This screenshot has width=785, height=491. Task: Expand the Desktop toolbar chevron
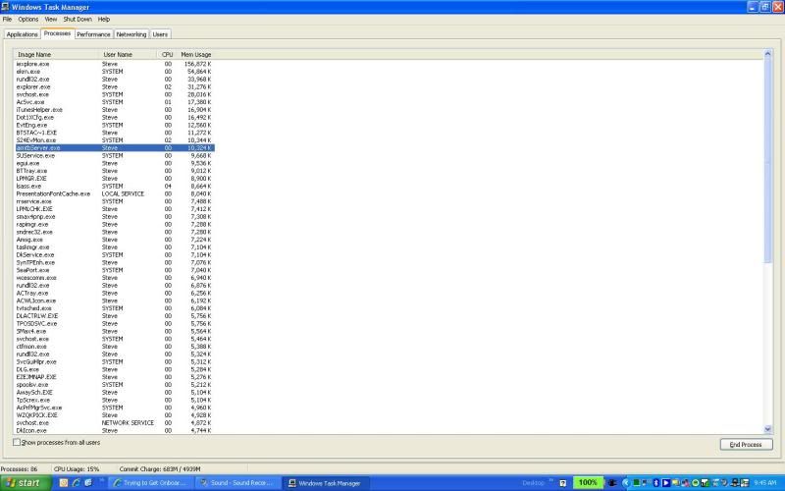coord(551,480)
